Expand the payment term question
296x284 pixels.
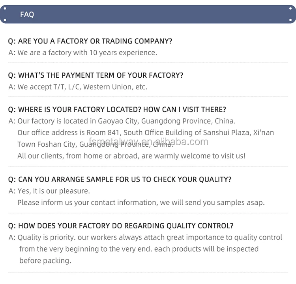(96, 75)
